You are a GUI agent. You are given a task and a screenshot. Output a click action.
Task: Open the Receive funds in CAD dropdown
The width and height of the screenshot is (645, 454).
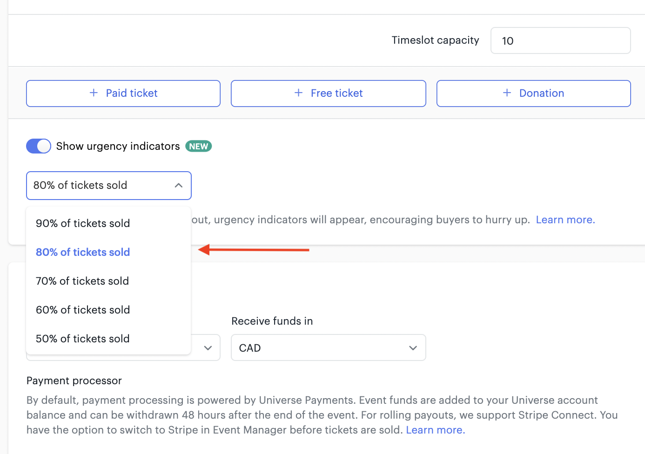pos(329,347)
